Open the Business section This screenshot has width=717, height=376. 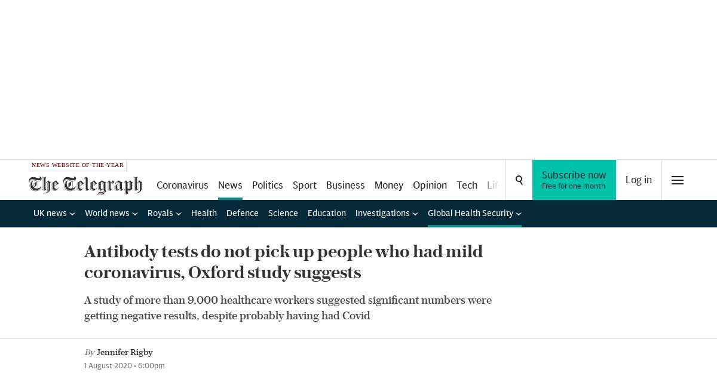pyautogui.click(x=345, y=185)
